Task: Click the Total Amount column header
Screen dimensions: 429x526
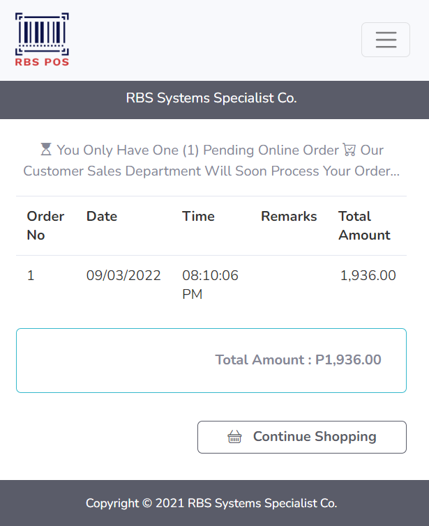Action: point(364,226)
